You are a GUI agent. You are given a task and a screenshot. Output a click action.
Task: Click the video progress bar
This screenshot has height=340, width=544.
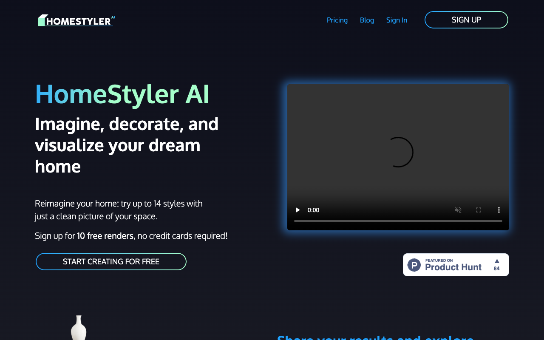tap(398, 221)
